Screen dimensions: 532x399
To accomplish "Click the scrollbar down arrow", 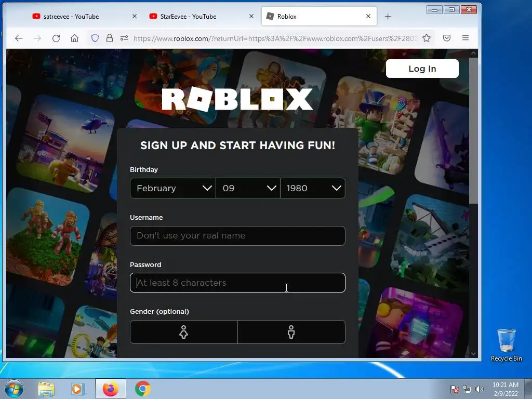I will point(473,353).
